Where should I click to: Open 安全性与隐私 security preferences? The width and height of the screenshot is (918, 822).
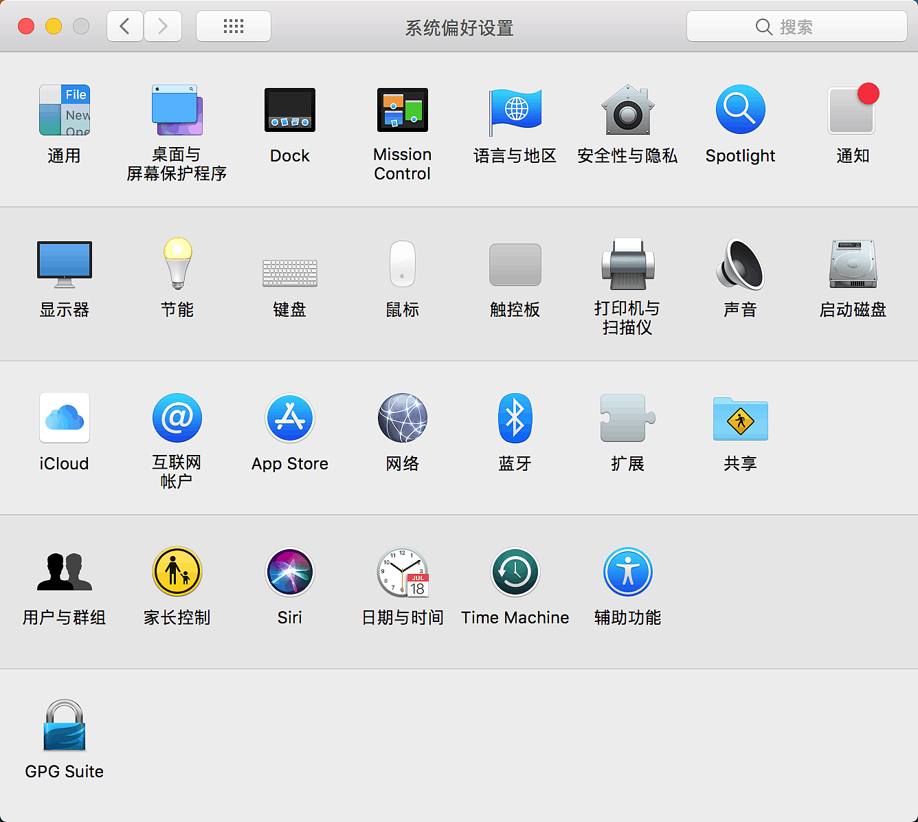click(627, 111)
